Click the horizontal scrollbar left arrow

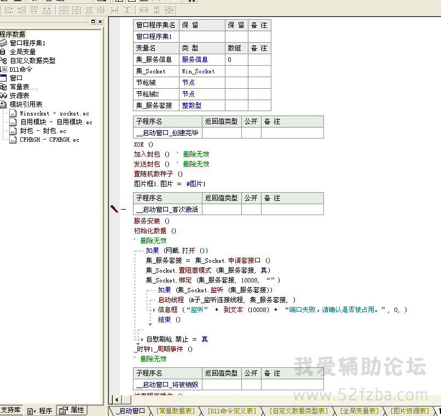coord(117,400)
